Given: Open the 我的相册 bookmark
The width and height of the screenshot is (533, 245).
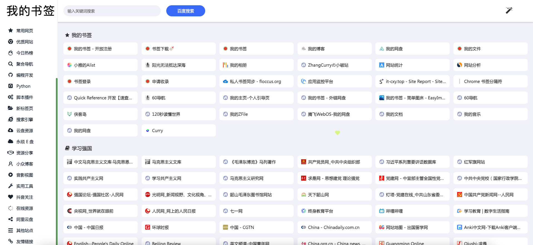Looking at the screenshot, I should [256, 65].
